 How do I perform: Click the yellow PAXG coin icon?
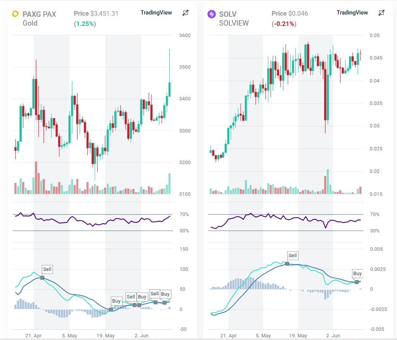tap(16, 14)
